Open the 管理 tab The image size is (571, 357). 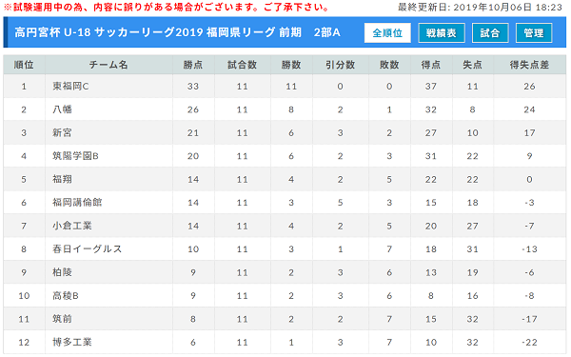(x=534, y=32)
